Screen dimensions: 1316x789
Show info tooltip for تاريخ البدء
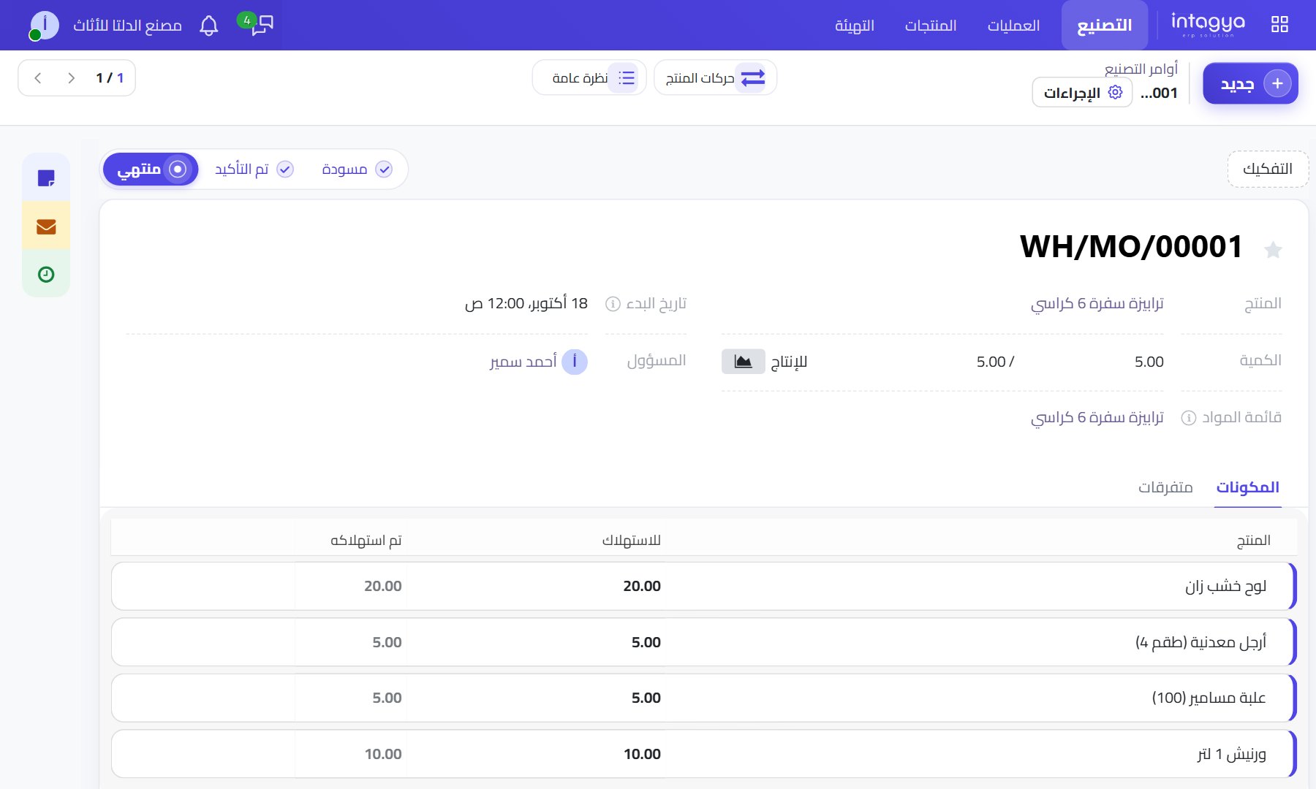point(613,304)
